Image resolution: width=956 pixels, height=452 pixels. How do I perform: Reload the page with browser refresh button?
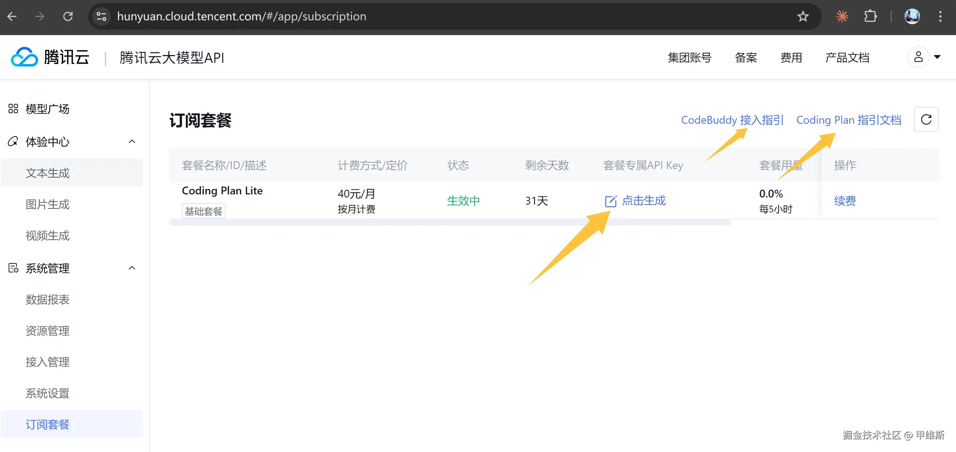click(68, 16)
